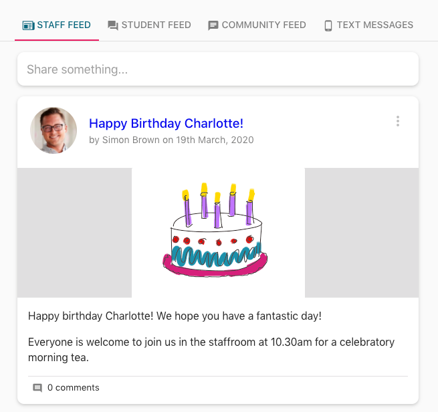
Task: Click the phone icon beside Text Messages
Action: [328, 25]
